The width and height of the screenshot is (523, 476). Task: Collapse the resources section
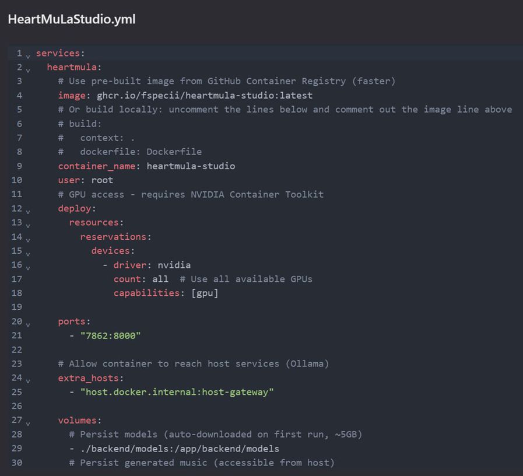(27, 224)
